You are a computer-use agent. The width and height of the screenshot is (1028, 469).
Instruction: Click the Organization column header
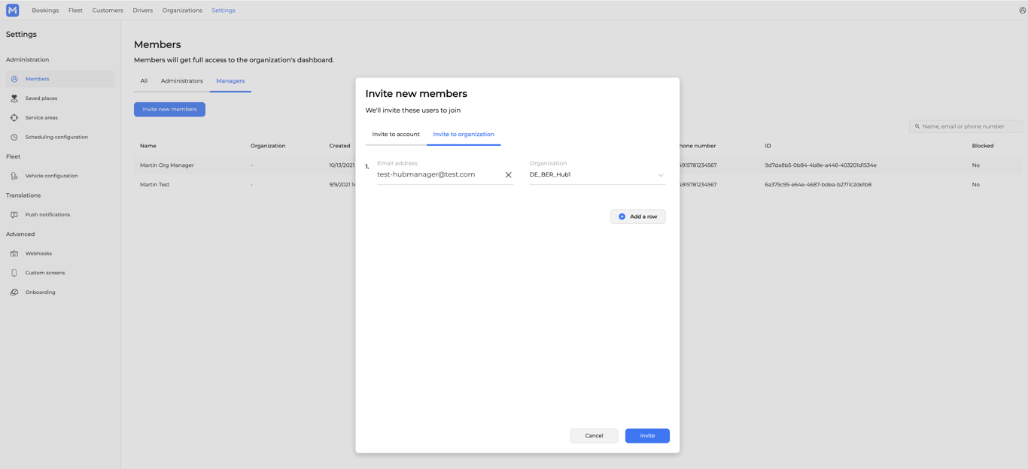click(x=268, y=146)
